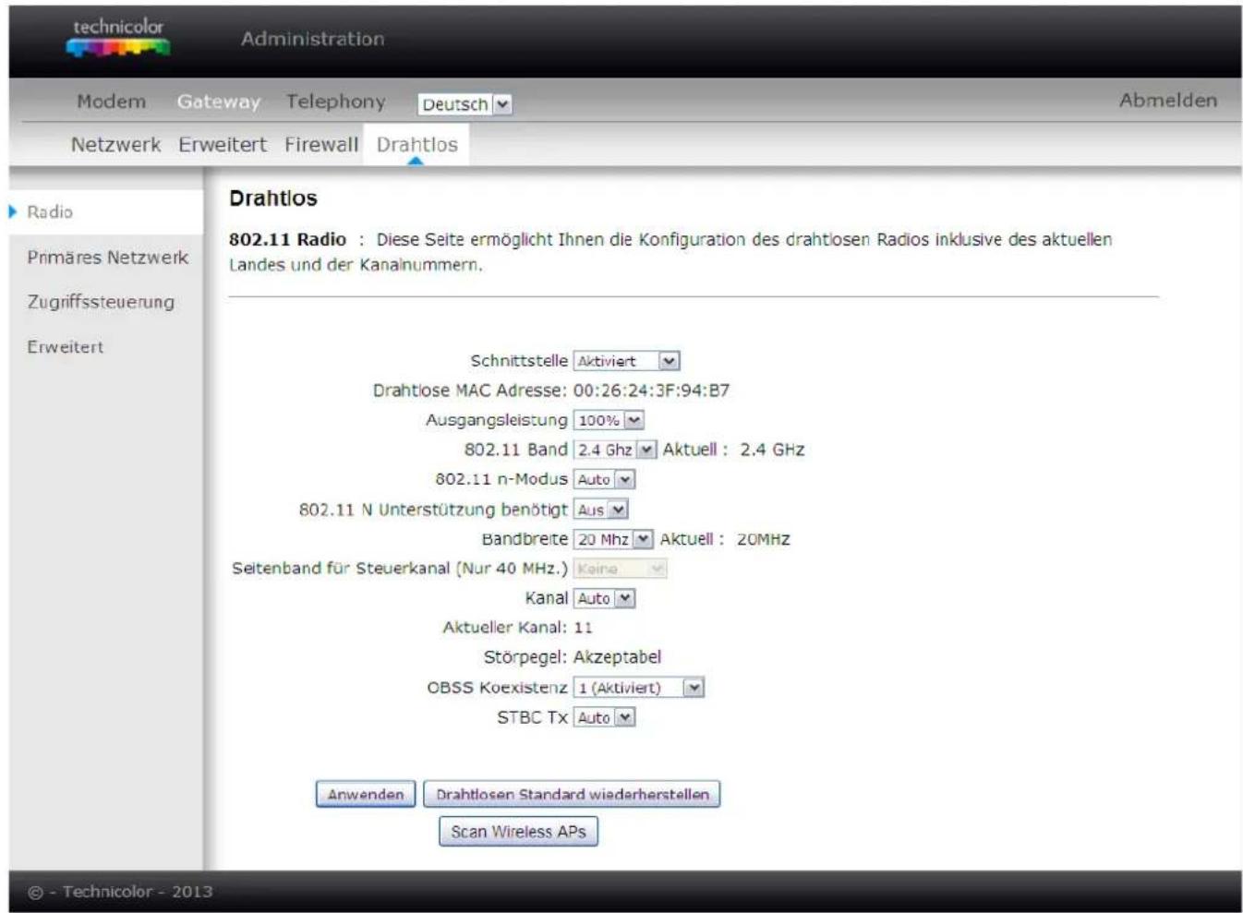Switch to the Erweitert top tab

[223, 145]
